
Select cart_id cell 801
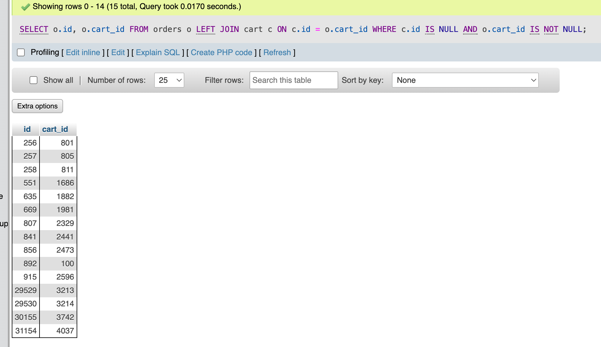pyautogui.click(x=58, y=143)
